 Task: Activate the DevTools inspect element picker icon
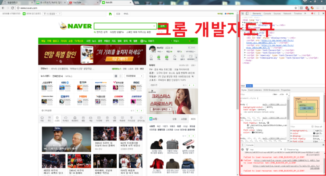pyautogui.click(x=243, y=14)
